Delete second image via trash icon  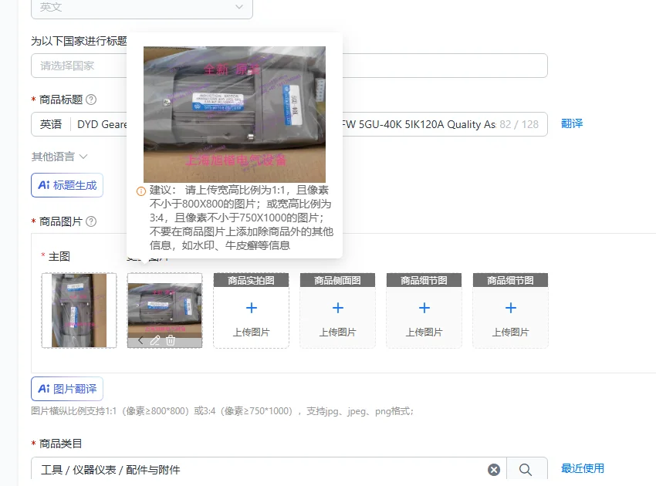click(x=171, y=340)
